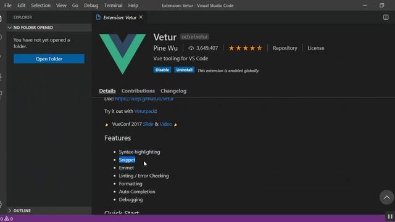Viewport: 395px width, 222px height.
Task: Open the VueConf 2017 Video link
Action: (x=166, y=124)
